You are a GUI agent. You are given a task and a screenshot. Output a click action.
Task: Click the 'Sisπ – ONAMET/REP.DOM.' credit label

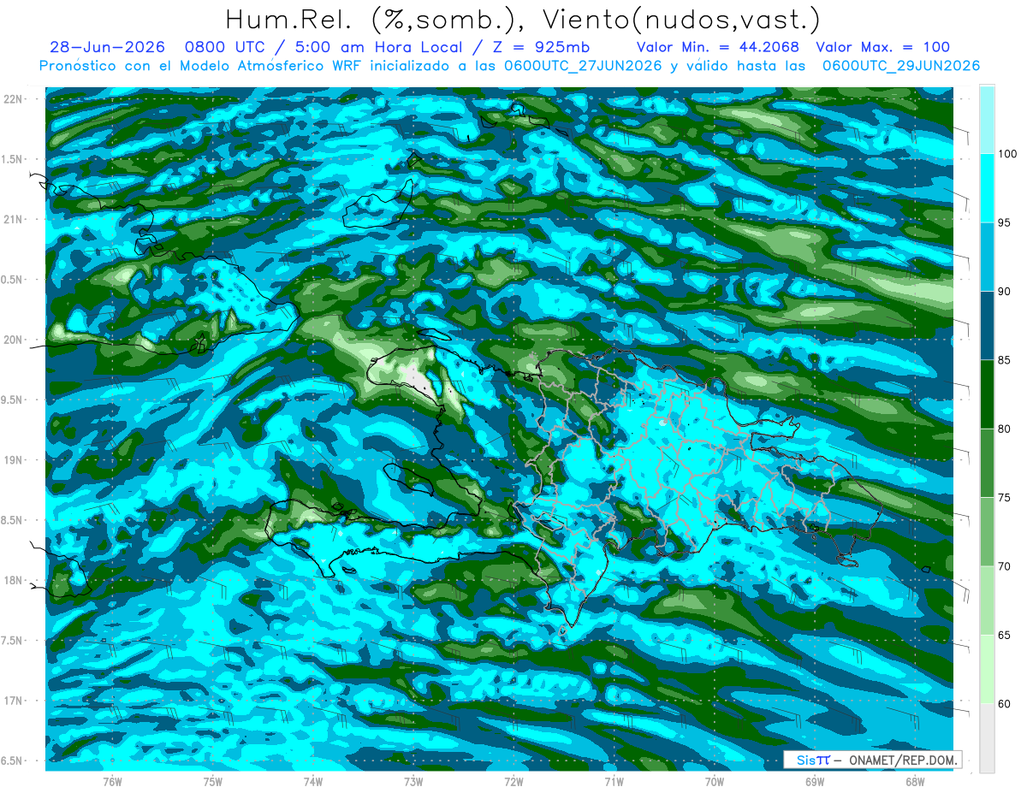[x=872, y=760]
